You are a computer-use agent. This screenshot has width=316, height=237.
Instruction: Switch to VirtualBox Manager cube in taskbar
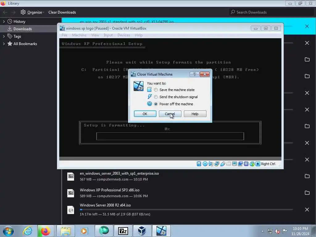tap(142, 231)
